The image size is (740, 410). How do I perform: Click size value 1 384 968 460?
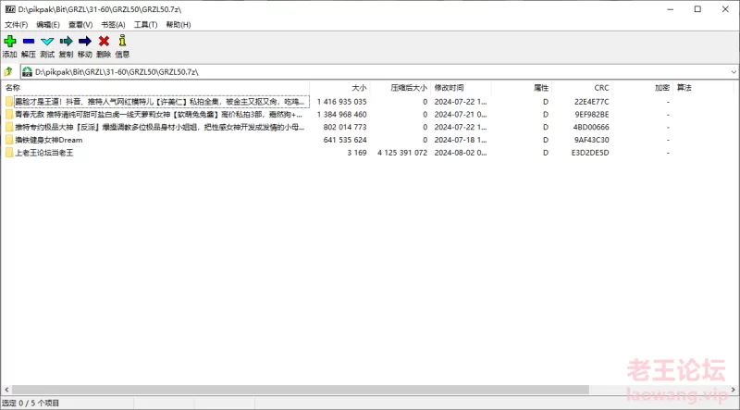[341, 115]
